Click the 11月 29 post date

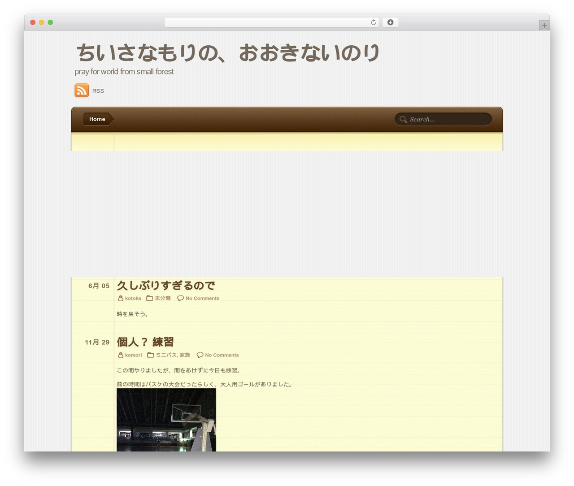point(97,343)
